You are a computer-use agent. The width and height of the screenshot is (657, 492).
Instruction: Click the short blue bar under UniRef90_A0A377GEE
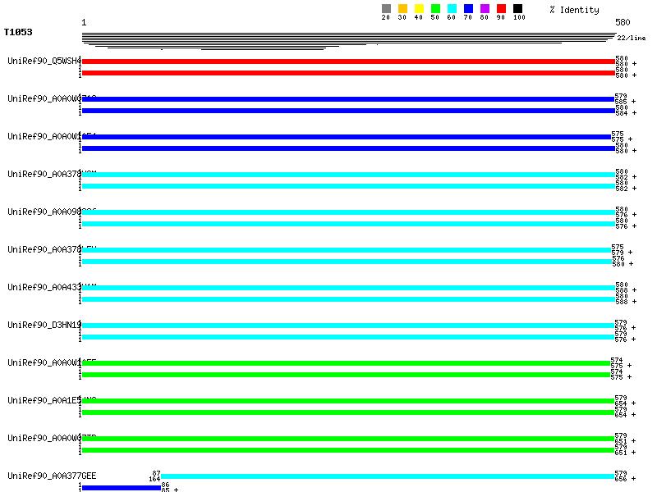[121, 488]
